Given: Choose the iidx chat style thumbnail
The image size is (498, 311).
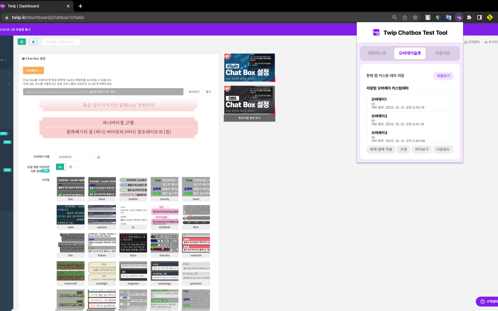Looking at the screenshot, I should click(70, 245).
